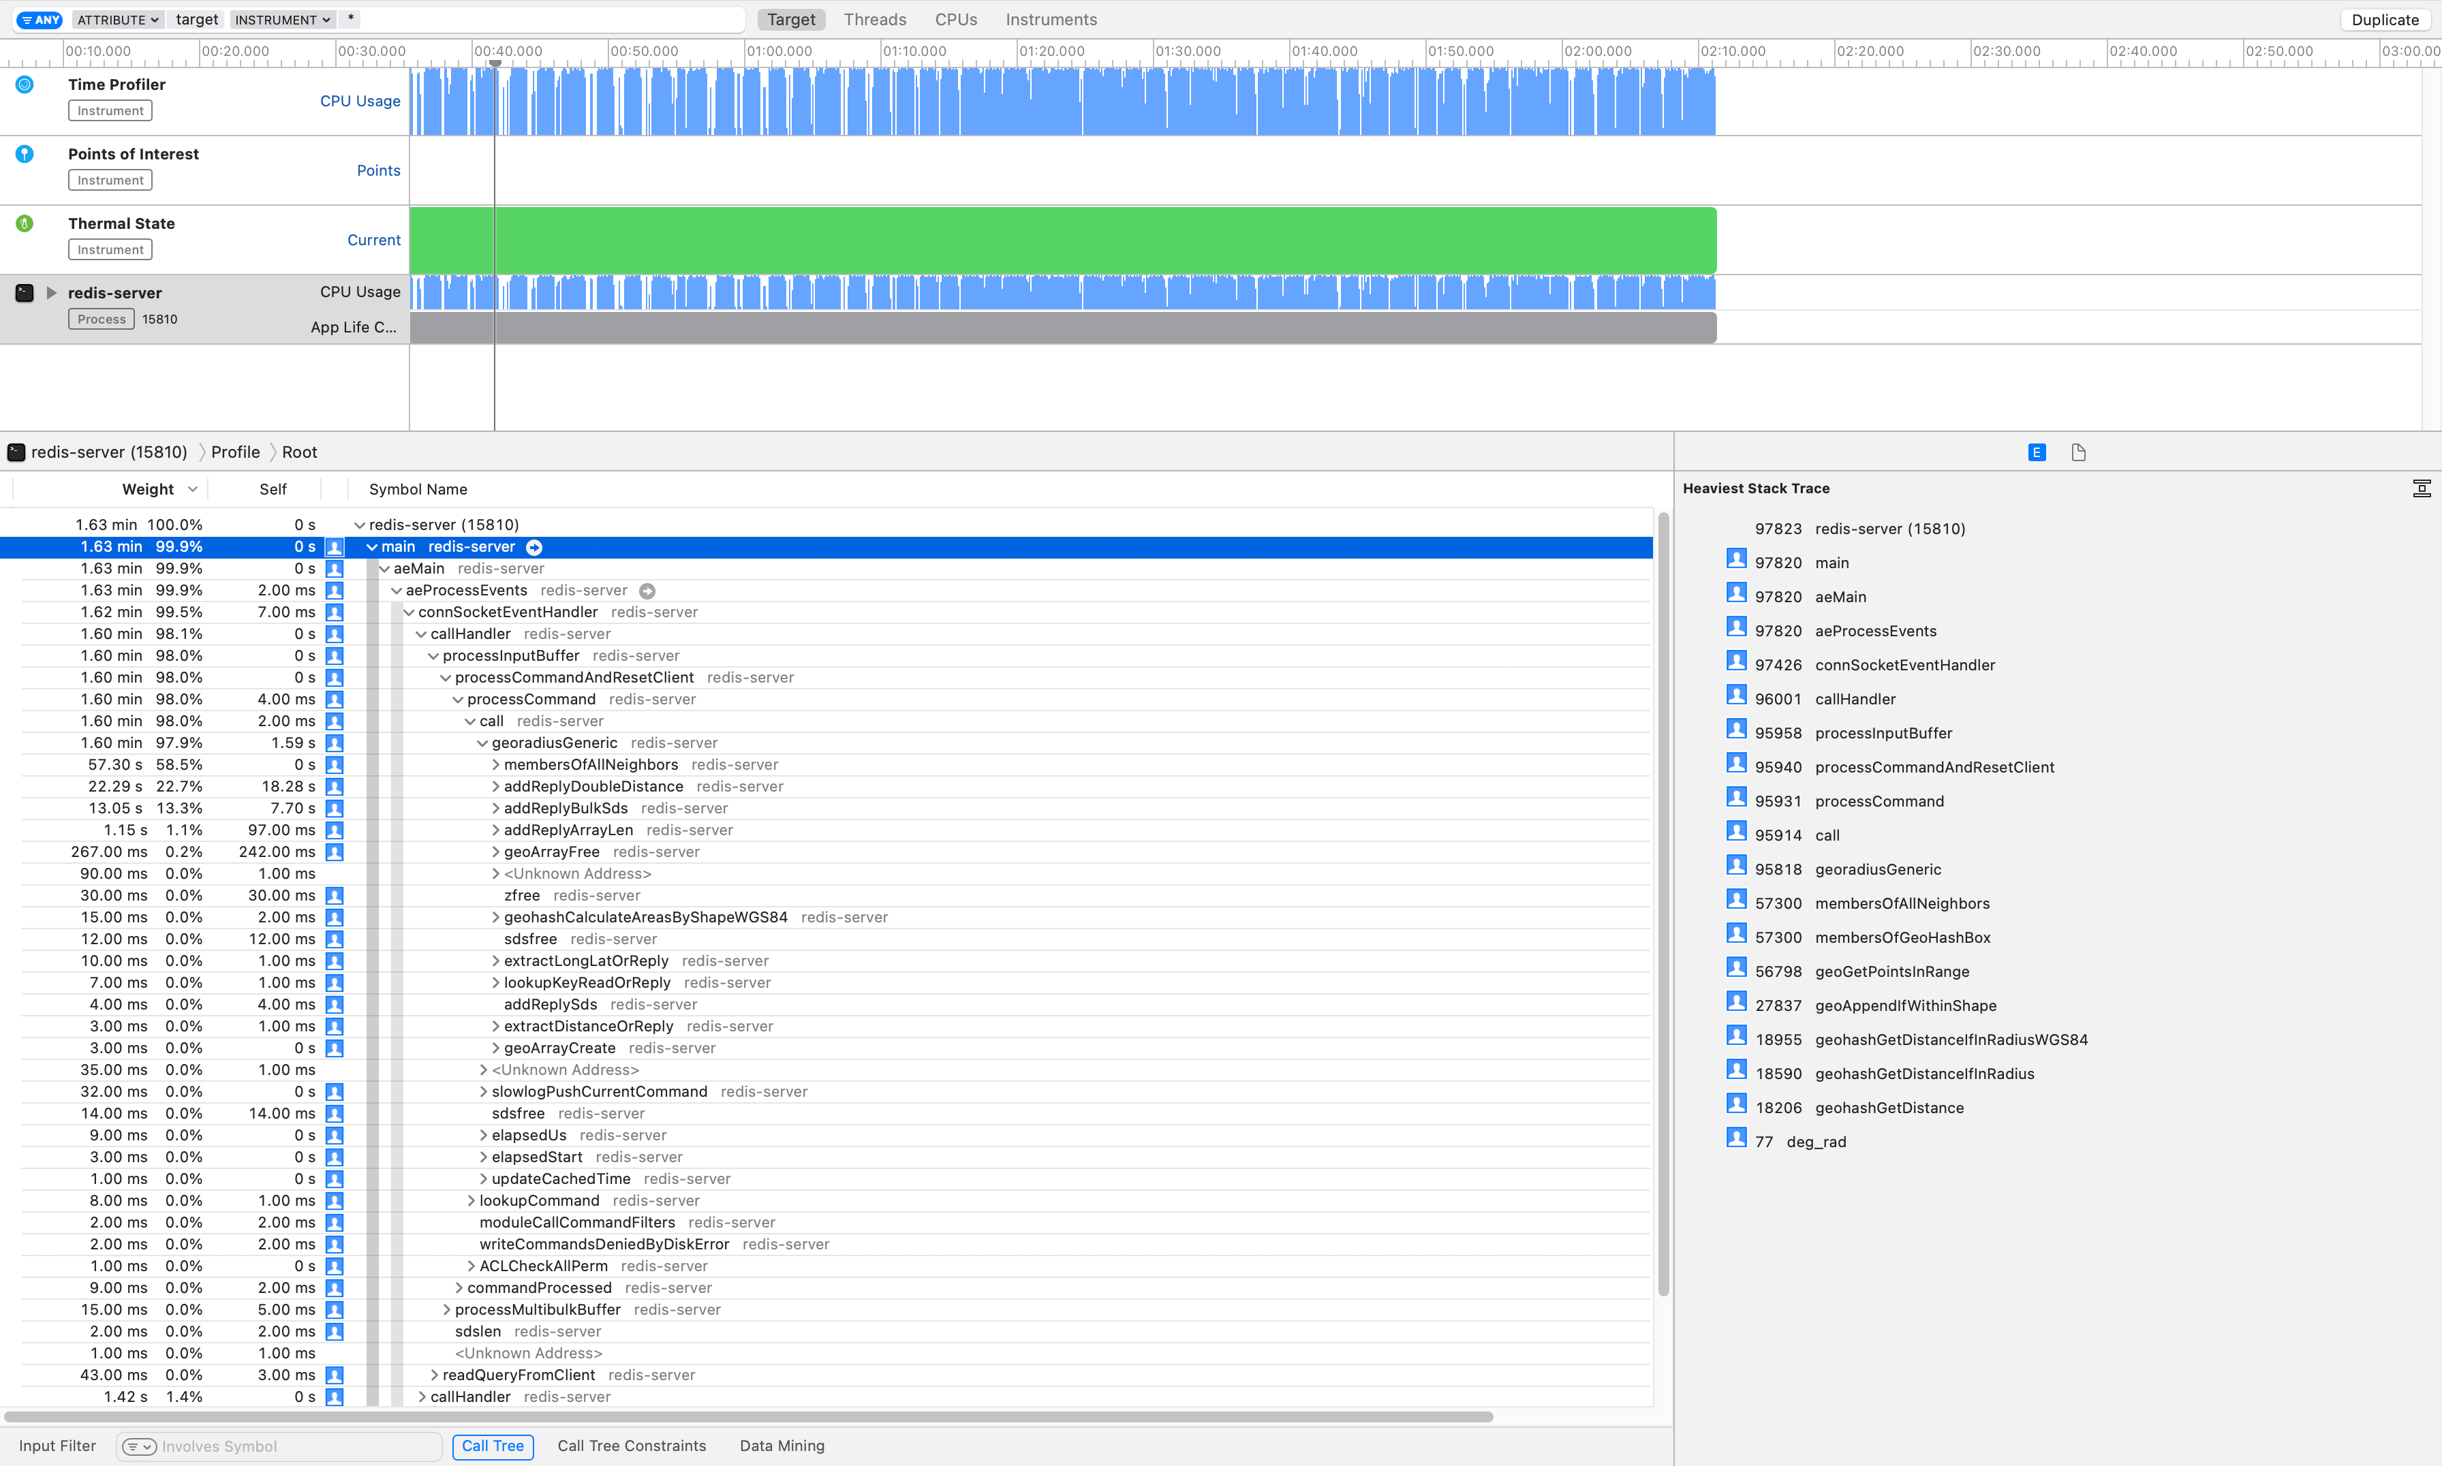
Task: Select the Call Tree tab
Action: coord(493,1446)
